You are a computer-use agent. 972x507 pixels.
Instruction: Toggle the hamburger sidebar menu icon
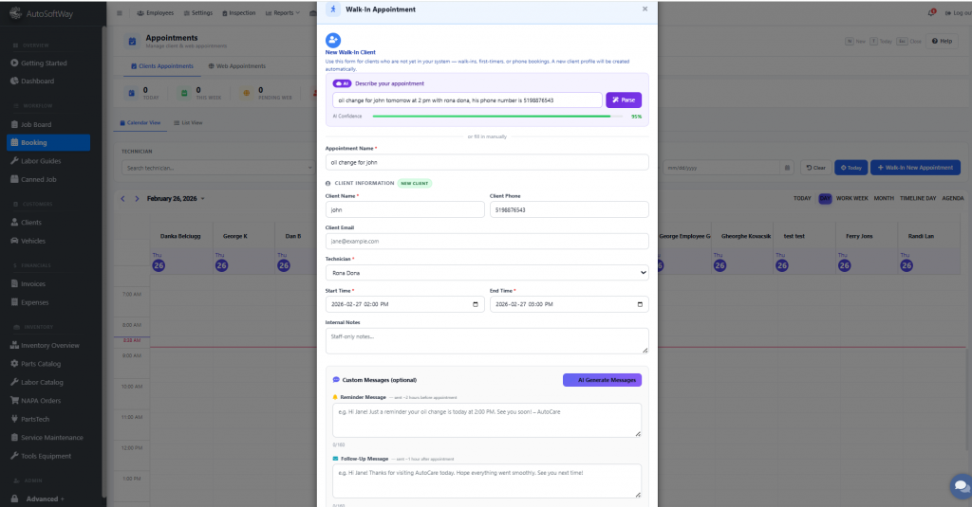tap(119, 13)
